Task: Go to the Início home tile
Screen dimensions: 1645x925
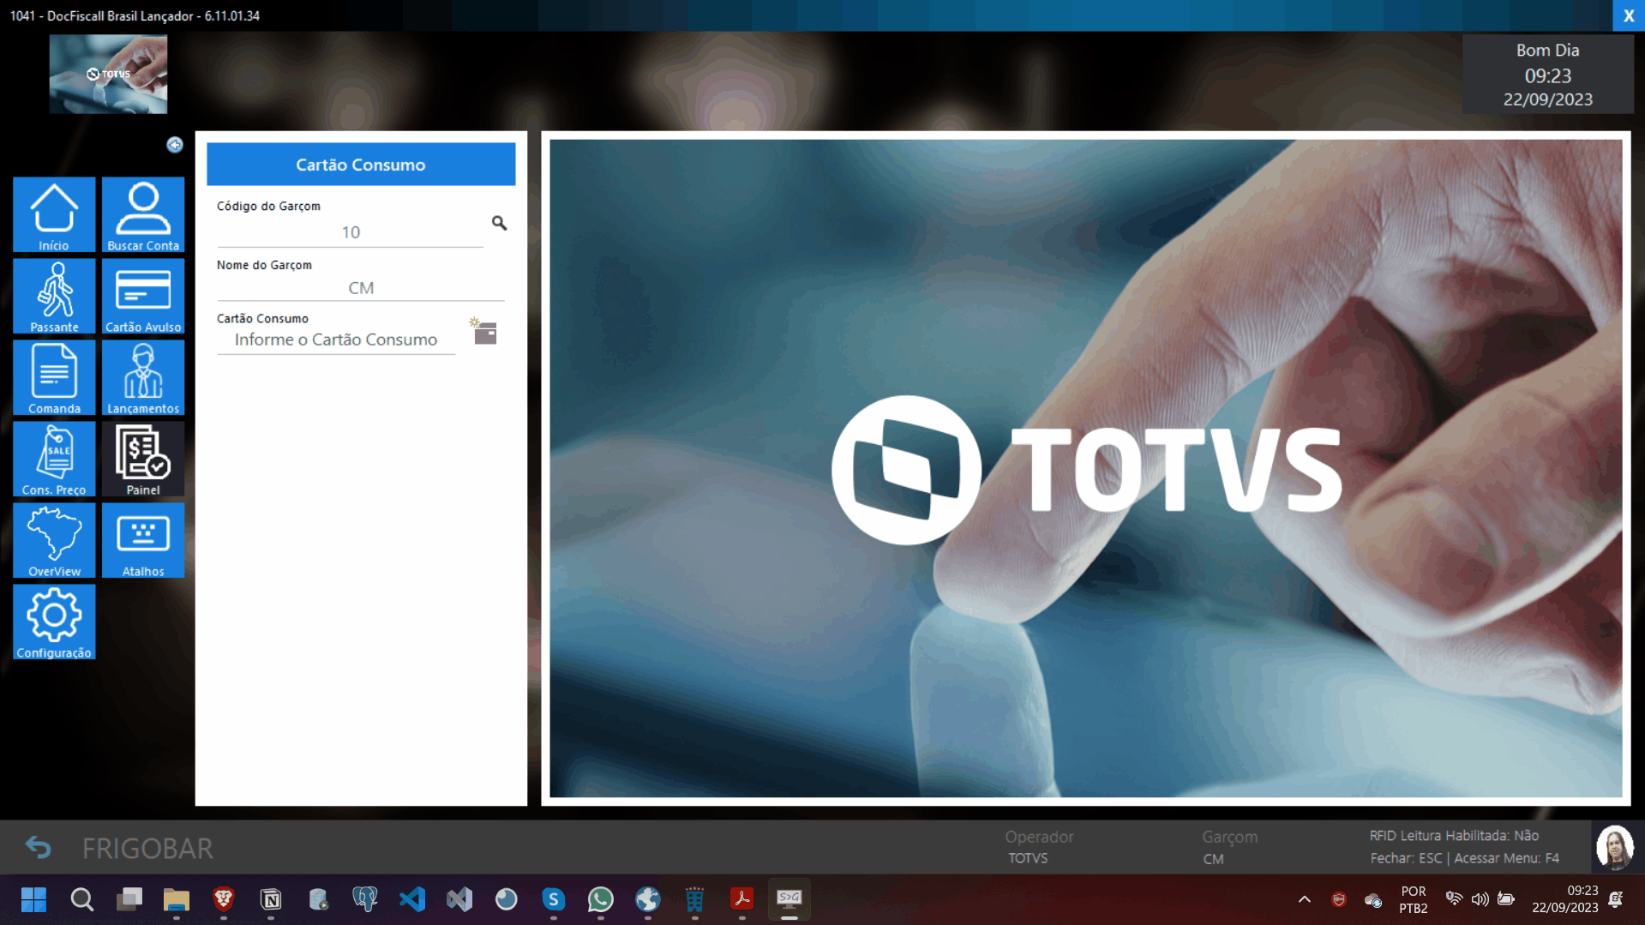Action: (54, 214)
